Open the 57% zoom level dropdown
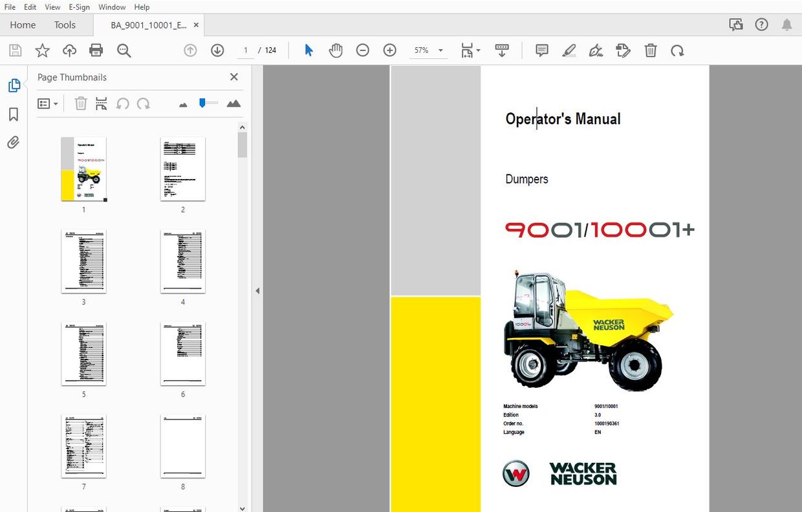802x512 pixels. tap(440, 50)
